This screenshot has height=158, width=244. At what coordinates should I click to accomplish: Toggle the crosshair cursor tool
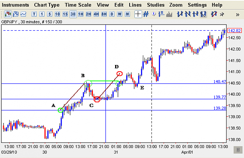[138, 14]
